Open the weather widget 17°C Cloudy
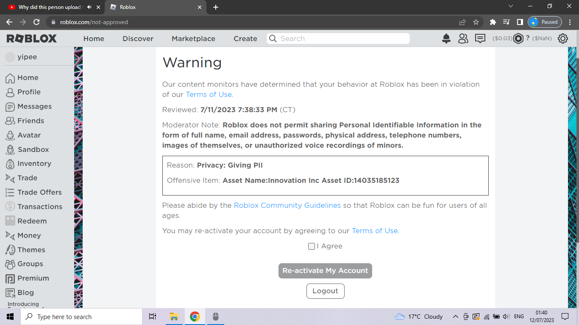 tap(418, 317)
